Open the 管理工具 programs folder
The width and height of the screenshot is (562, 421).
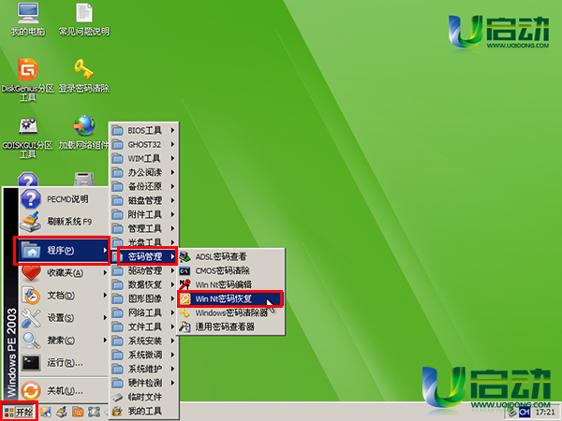tap(143, 228)
